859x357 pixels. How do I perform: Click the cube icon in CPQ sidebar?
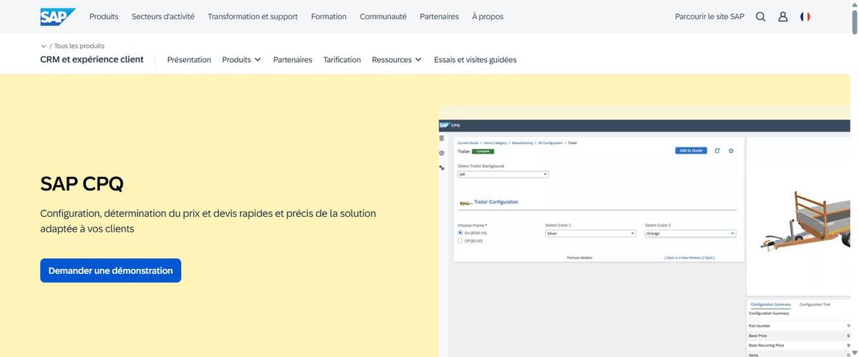coord(442,152)
